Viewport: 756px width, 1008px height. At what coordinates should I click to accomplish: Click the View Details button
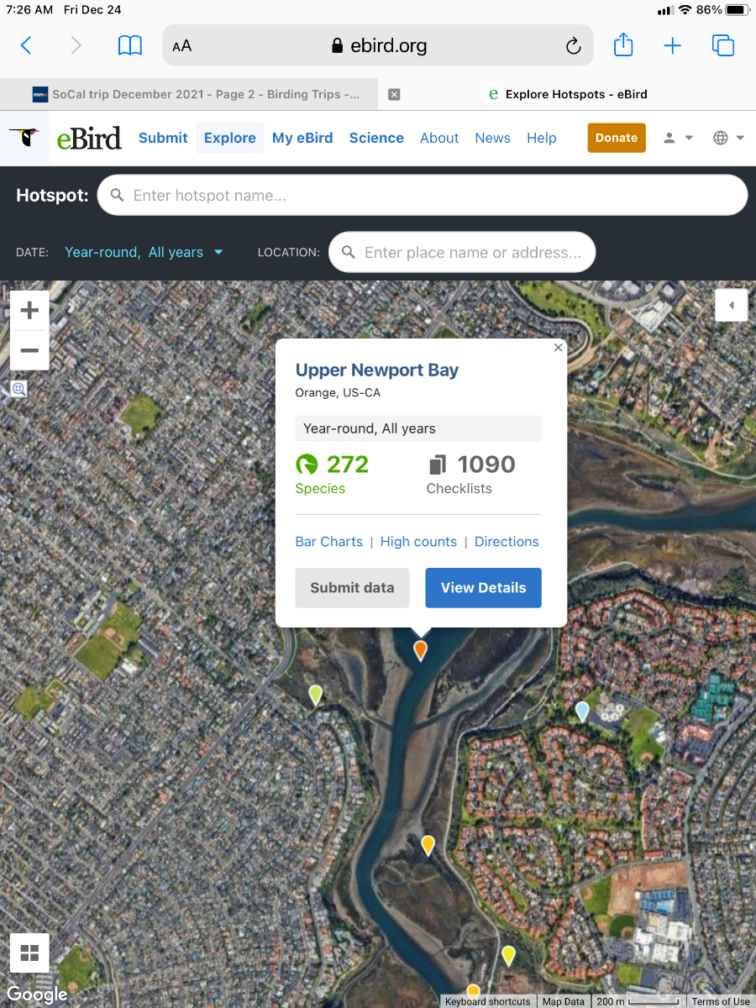483,587
